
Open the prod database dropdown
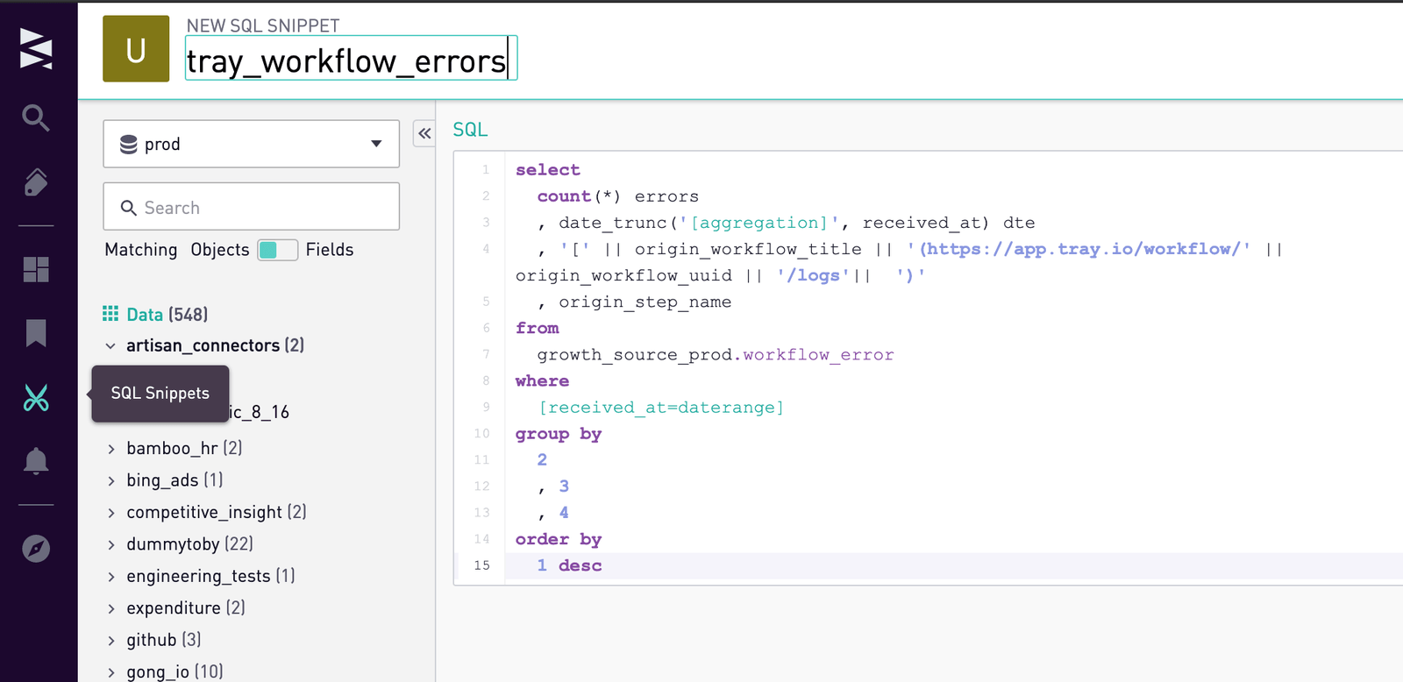pos(252,144)
